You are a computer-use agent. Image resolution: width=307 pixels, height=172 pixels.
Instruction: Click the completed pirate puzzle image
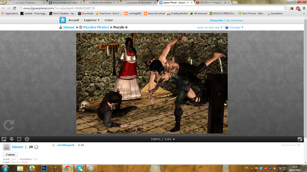click(x=152, y=83)
